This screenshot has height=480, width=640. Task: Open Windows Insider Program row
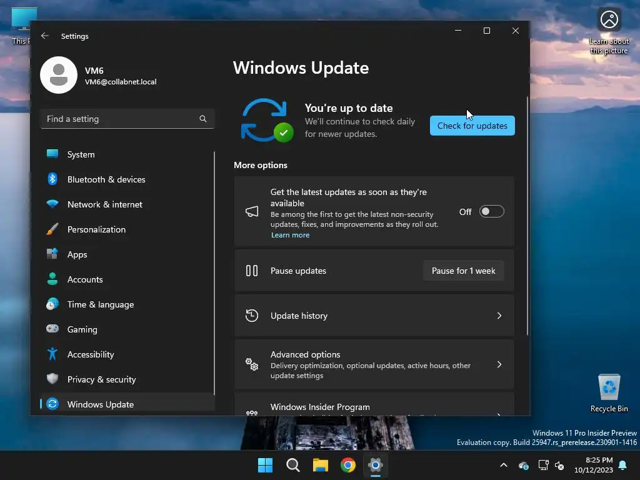click(374, 404)
